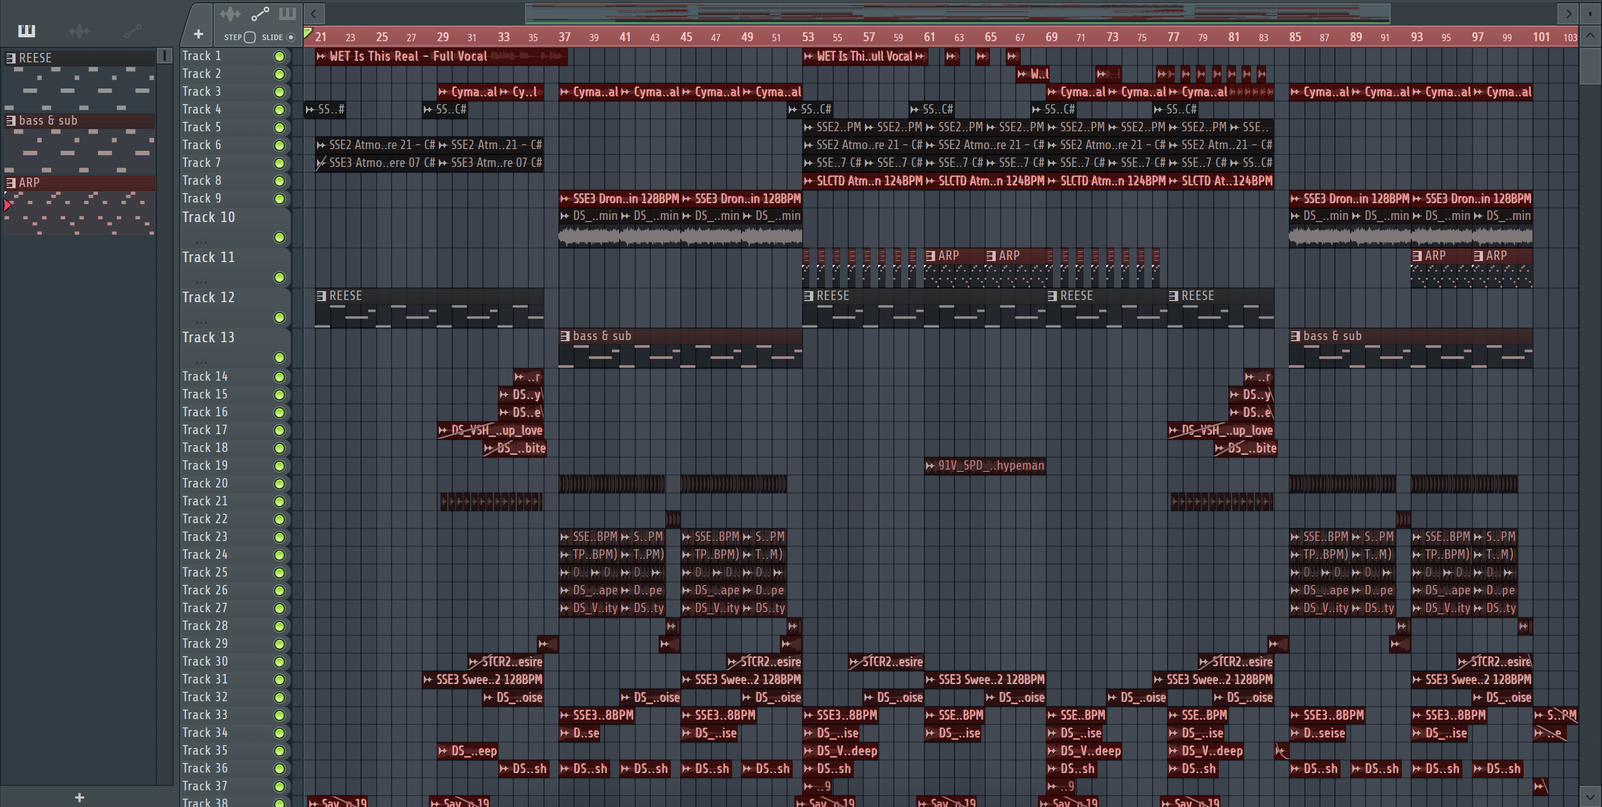Show audio clips in the picker panel

click(79, 31)
